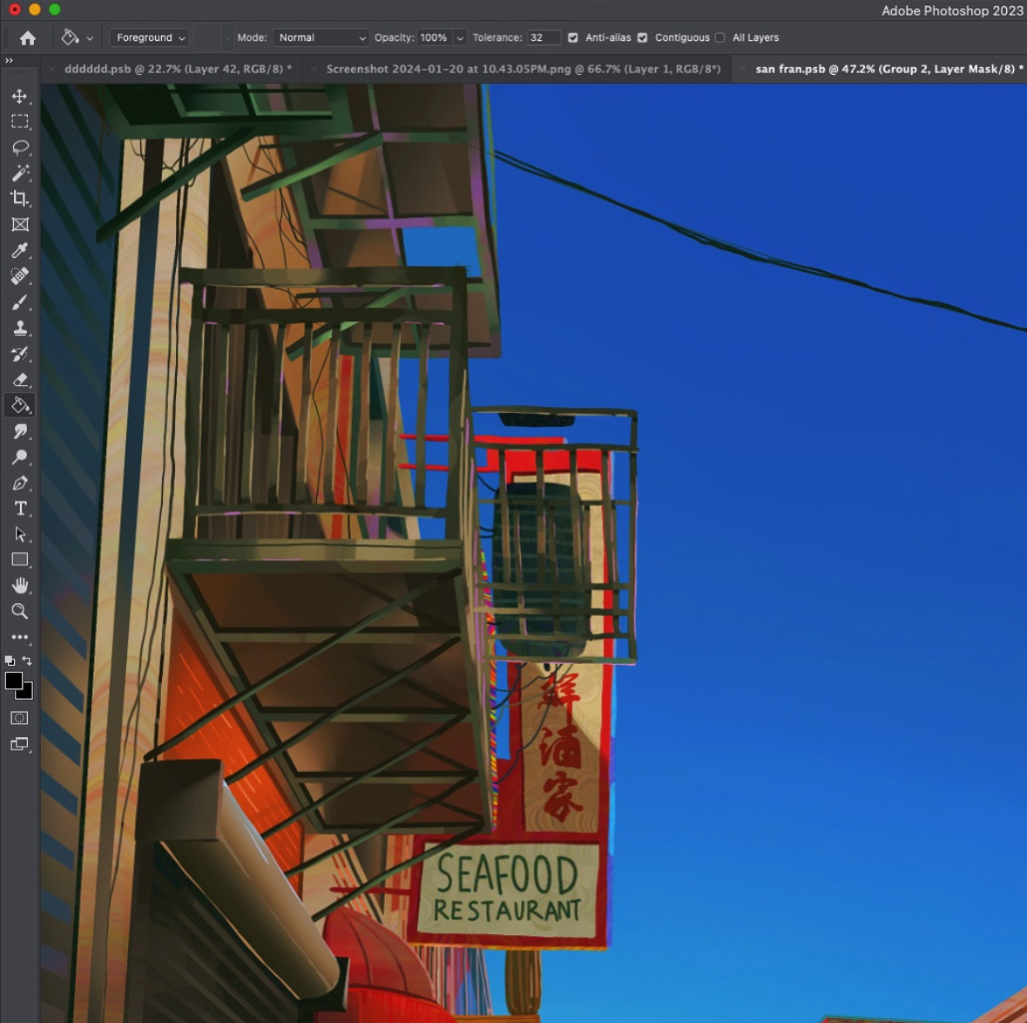Minimize the Photoshop window with yellow button

(x=35, y=10)
